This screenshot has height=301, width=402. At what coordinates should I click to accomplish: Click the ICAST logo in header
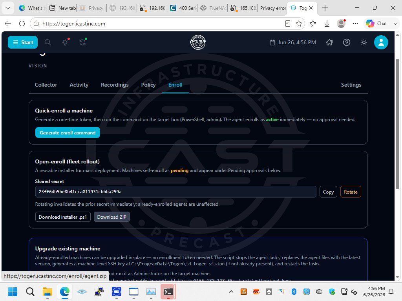[198, 42]
